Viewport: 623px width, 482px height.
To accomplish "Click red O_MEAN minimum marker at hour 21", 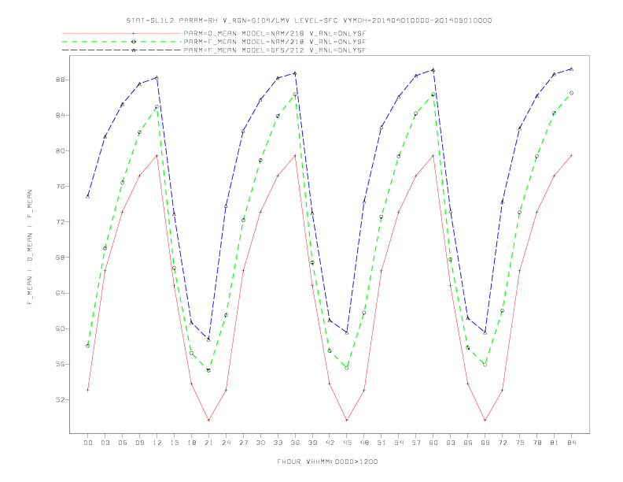I will click(209, 420).
